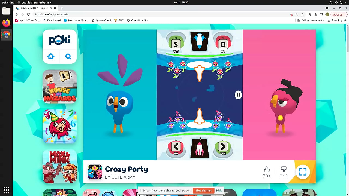This screenshot has width=349, height=196.
Task: Open 'Watch Your Fa...' bookmark
Action: pyautogui.click(x=28, y=20)
